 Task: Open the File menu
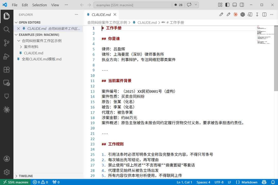pyautogui.click(x=14, y=5)
